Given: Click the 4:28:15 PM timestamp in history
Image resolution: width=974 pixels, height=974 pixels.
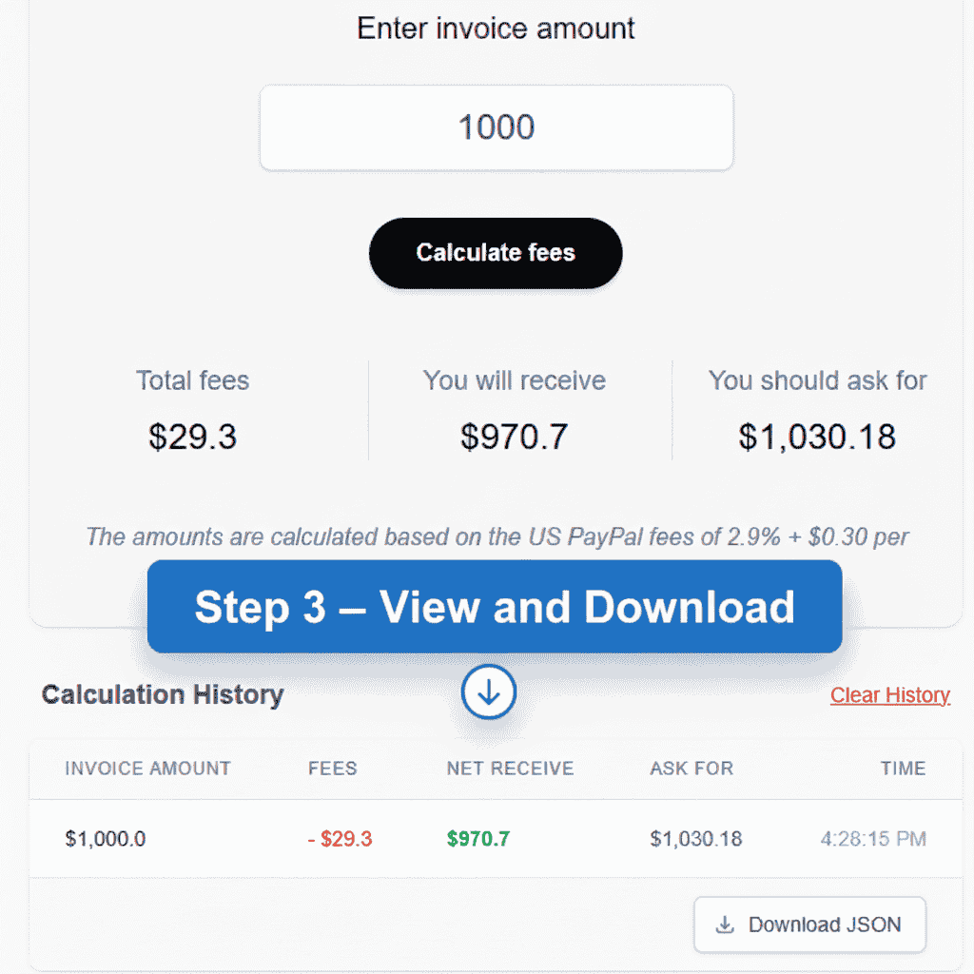Looking at the screenshot, I should tap(873, 839).
